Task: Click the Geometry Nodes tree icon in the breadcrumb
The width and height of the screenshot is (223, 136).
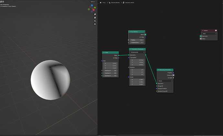Action: 123,3
